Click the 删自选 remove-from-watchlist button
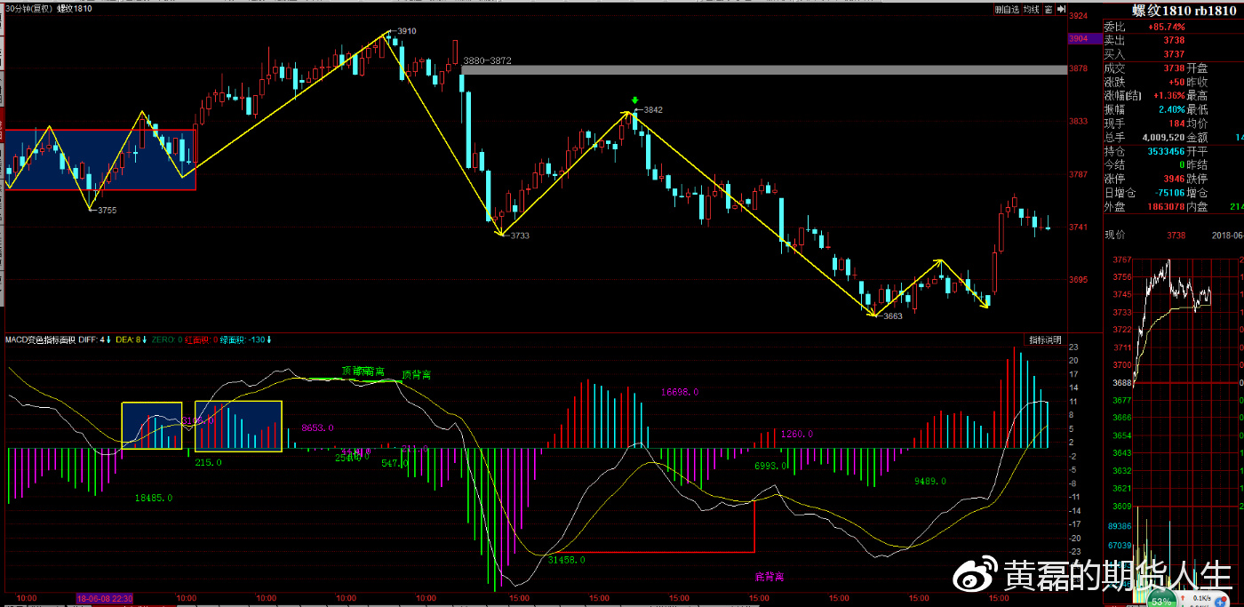The image size is (1244, 607). (x=1006, y=9)
